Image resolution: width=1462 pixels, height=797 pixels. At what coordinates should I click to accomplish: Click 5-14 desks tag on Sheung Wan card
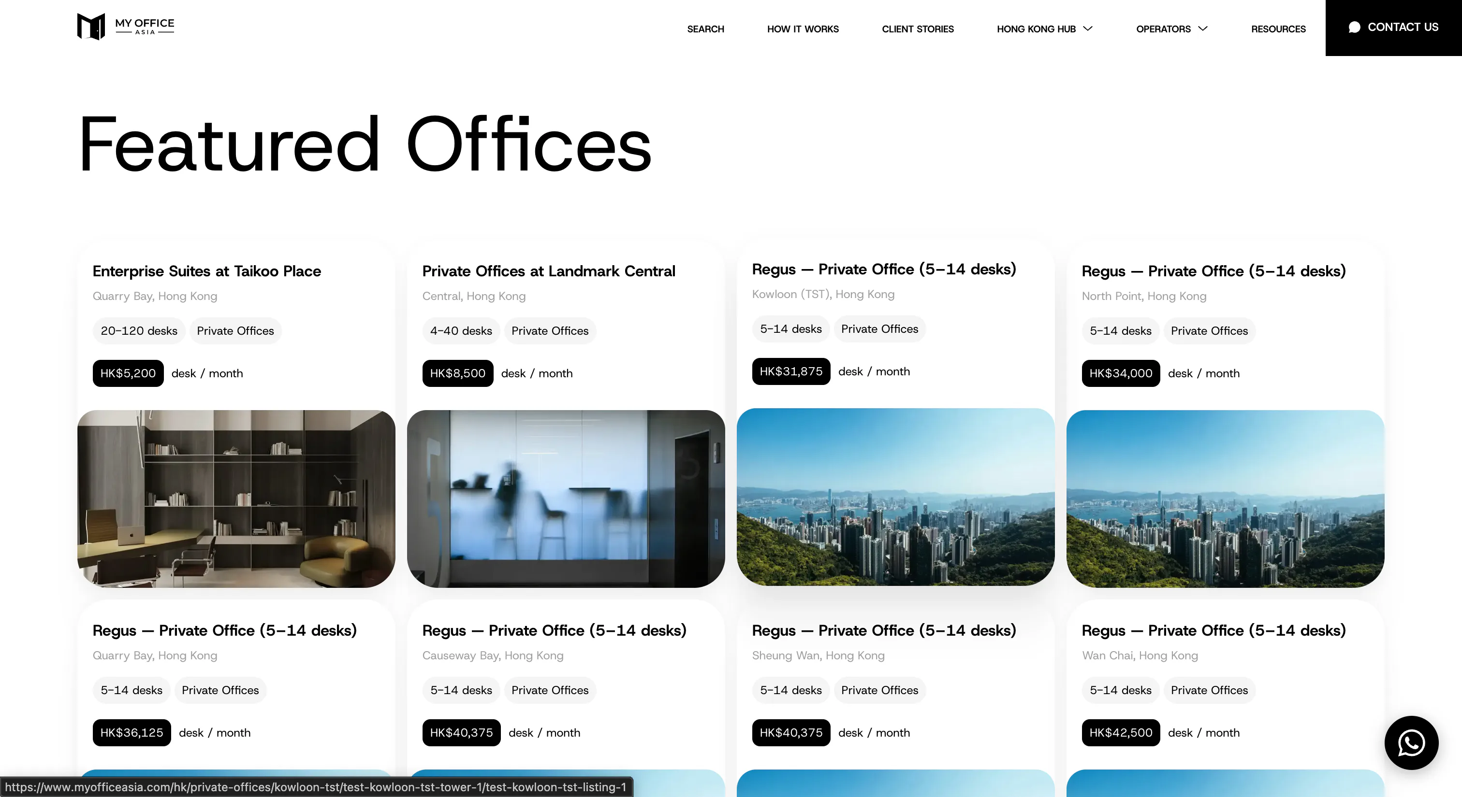click(x=790, y=690)
